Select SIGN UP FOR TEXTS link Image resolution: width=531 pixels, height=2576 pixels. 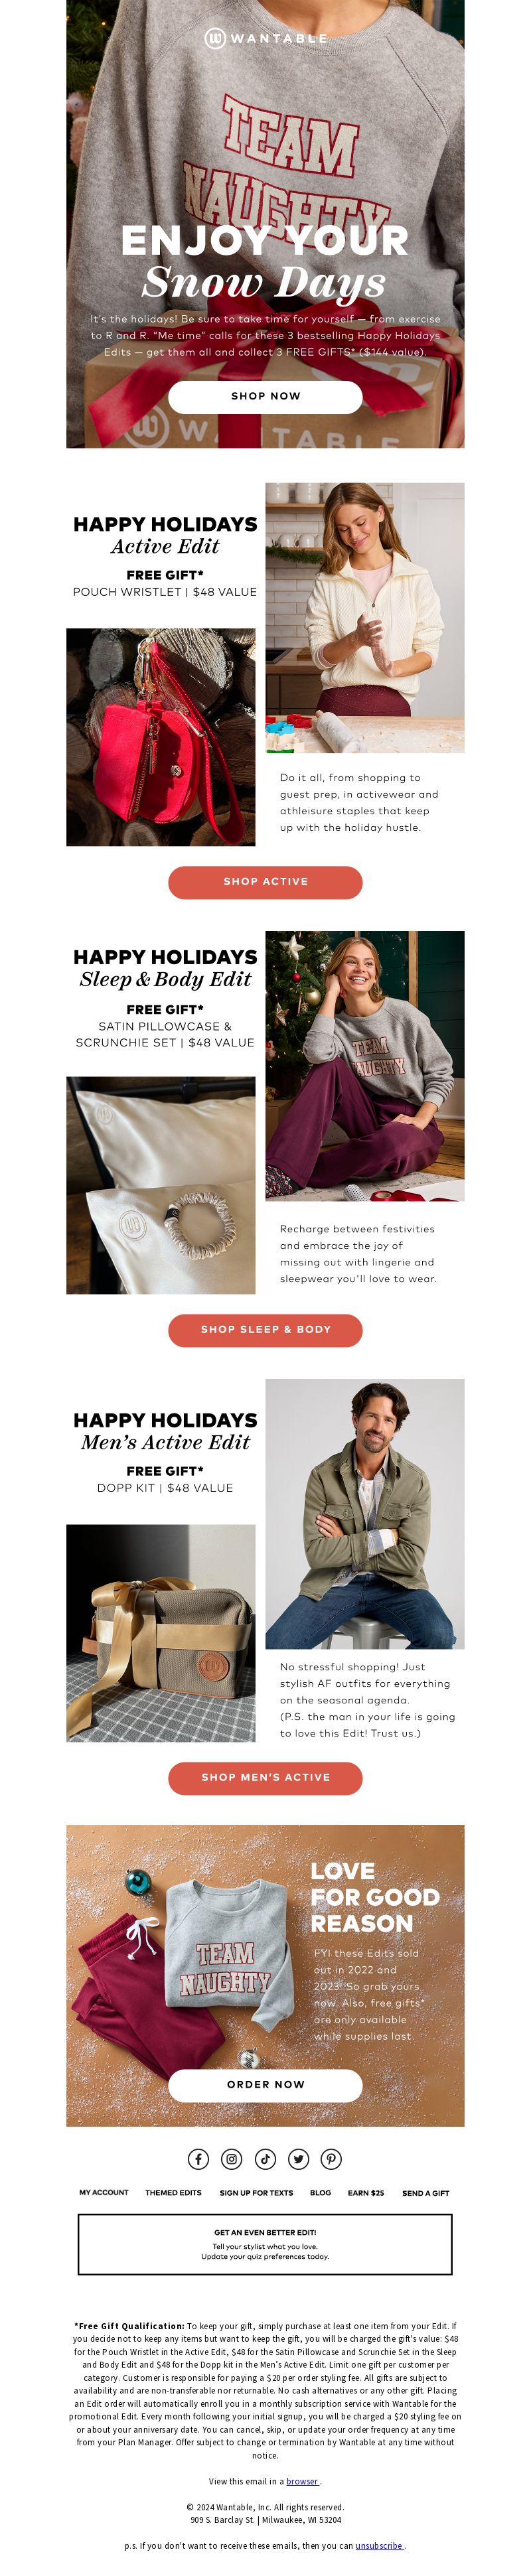pyautogui.click(x=256, y=2192)
